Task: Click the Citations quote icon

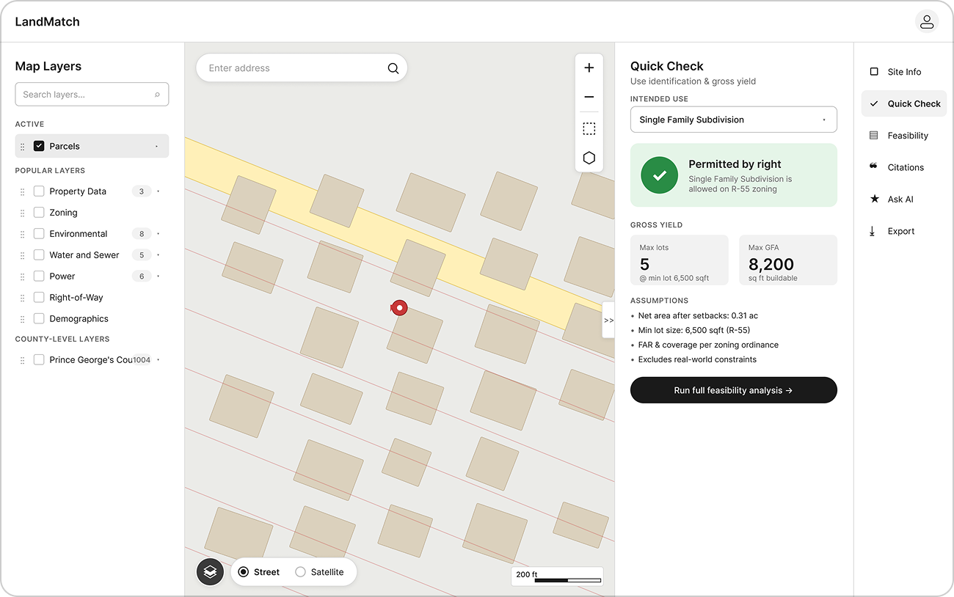Action: tap(873, 166)
